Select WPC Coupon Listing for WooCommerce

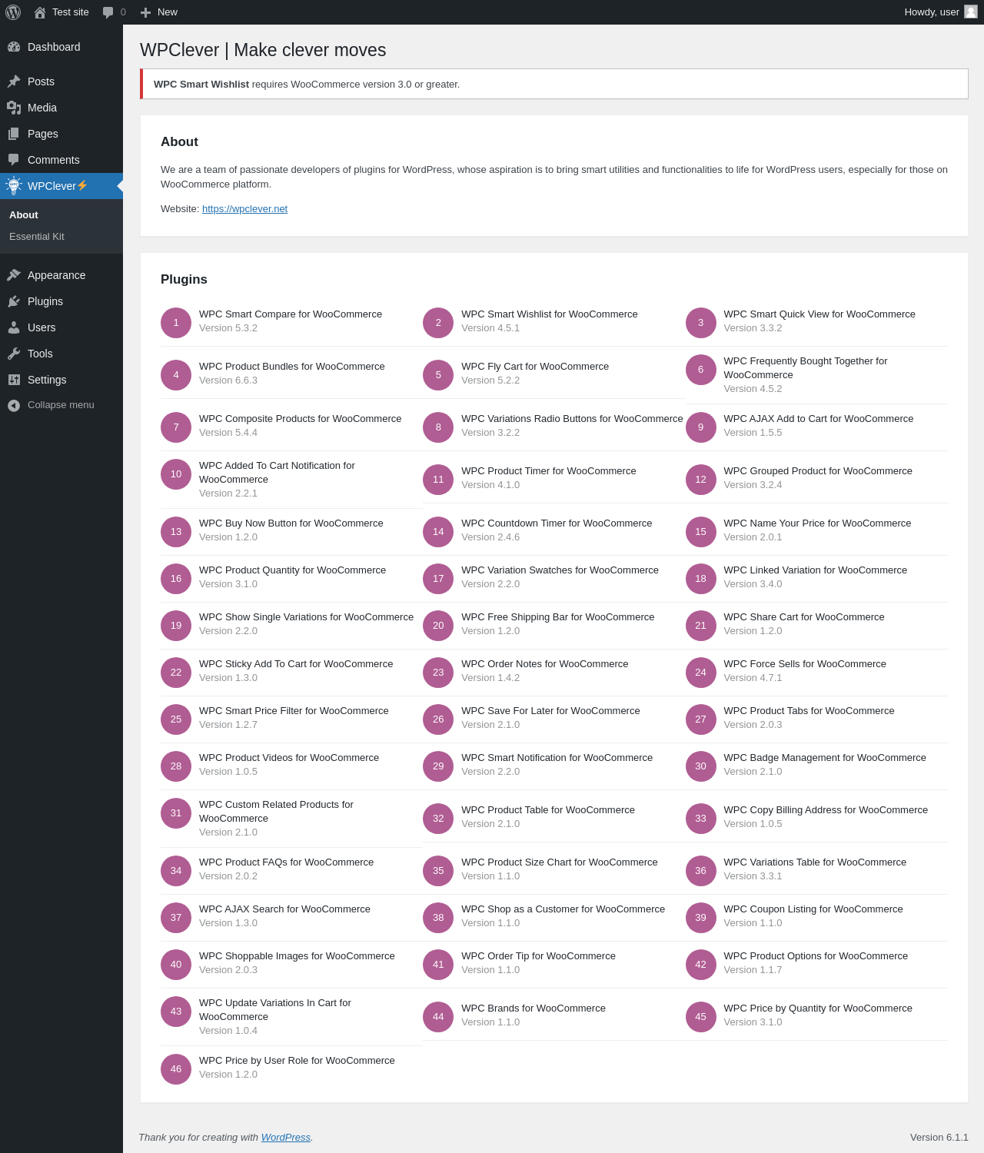[813, 909]
